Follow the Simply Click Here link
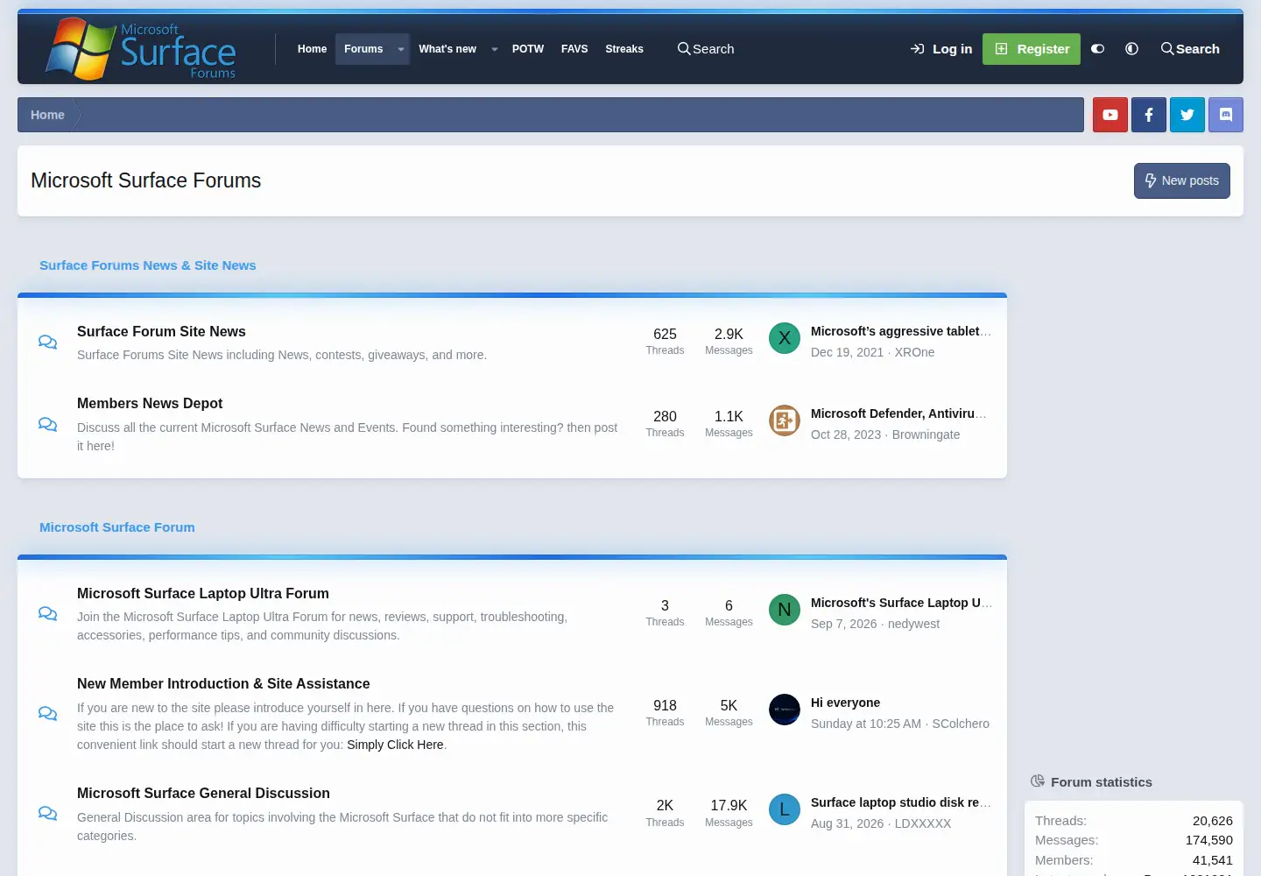This screenshot has height=876, width=1261. [x=395, y=745]
